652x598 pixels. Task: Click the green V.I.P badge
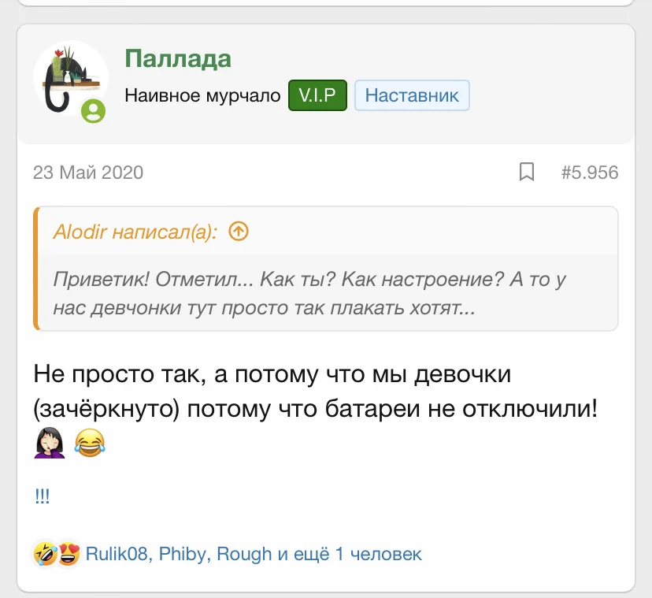pyautogui.click(x=317, y=96)
